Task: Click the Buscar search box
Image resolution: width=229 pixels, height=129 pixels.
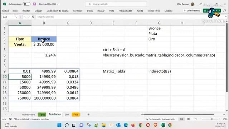Action: (x=116, y=4)
